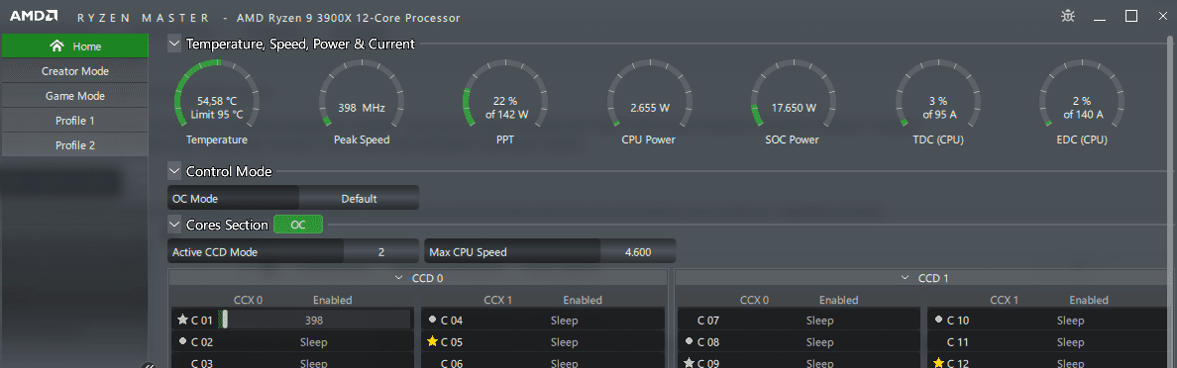Toggle the green OC button in Cores Section

tap(298, 225)
